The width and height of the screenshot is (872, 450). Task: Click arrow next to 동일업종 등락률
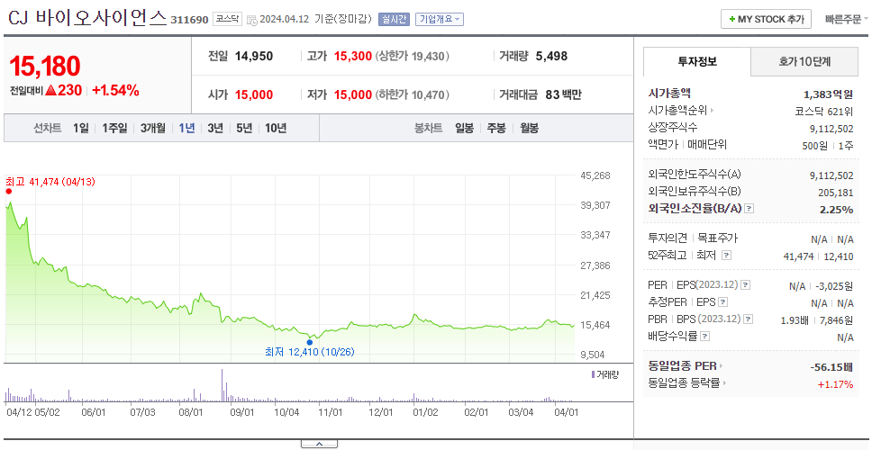pyautogui.click(x=725, y=382)
